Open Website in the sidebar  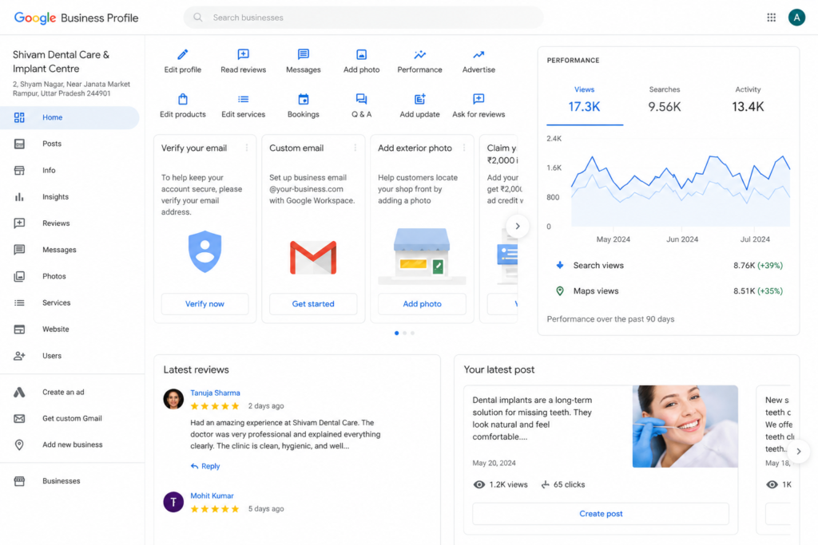tap(69, 330)
